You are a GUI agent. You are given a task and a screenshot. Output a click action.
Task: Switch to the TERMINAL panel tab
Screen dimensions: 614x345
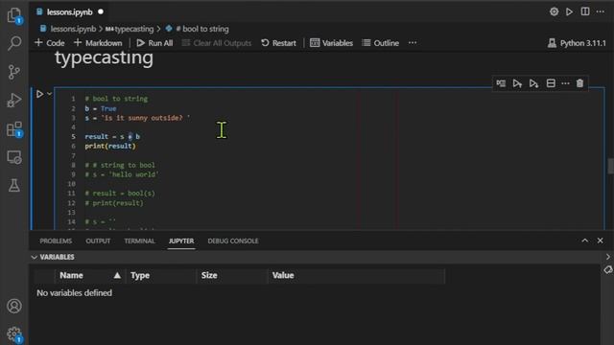click(x=139, y=241)
